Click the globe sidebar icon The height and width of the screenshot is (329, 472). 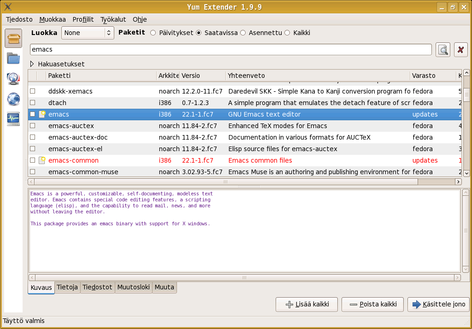coord(13,99)
